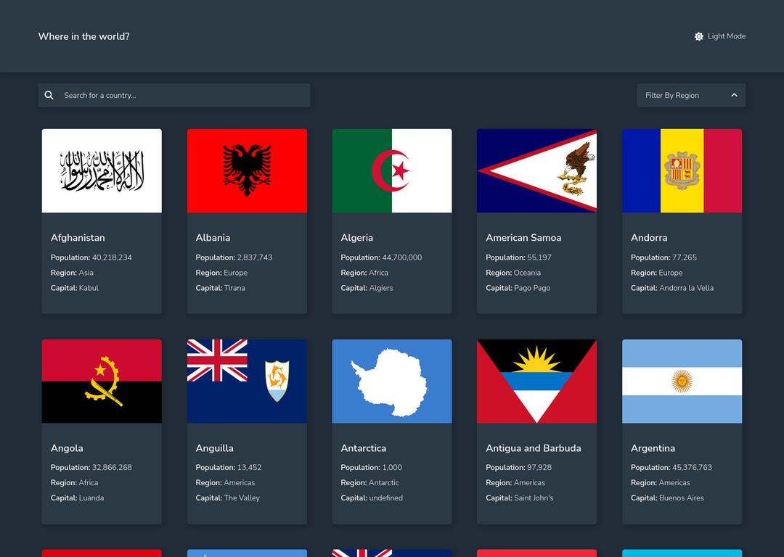784x557 pixels.
Task: Click the sun icon beside Light Mode
Action: 699,36
